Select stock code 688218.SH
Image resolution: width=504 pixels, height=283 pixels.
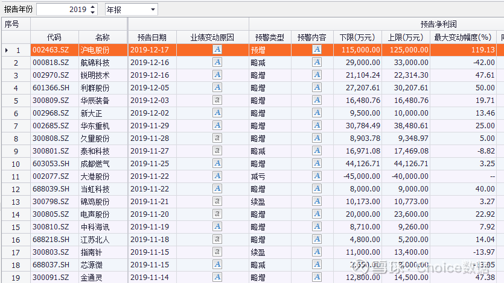tap(51, 240)
